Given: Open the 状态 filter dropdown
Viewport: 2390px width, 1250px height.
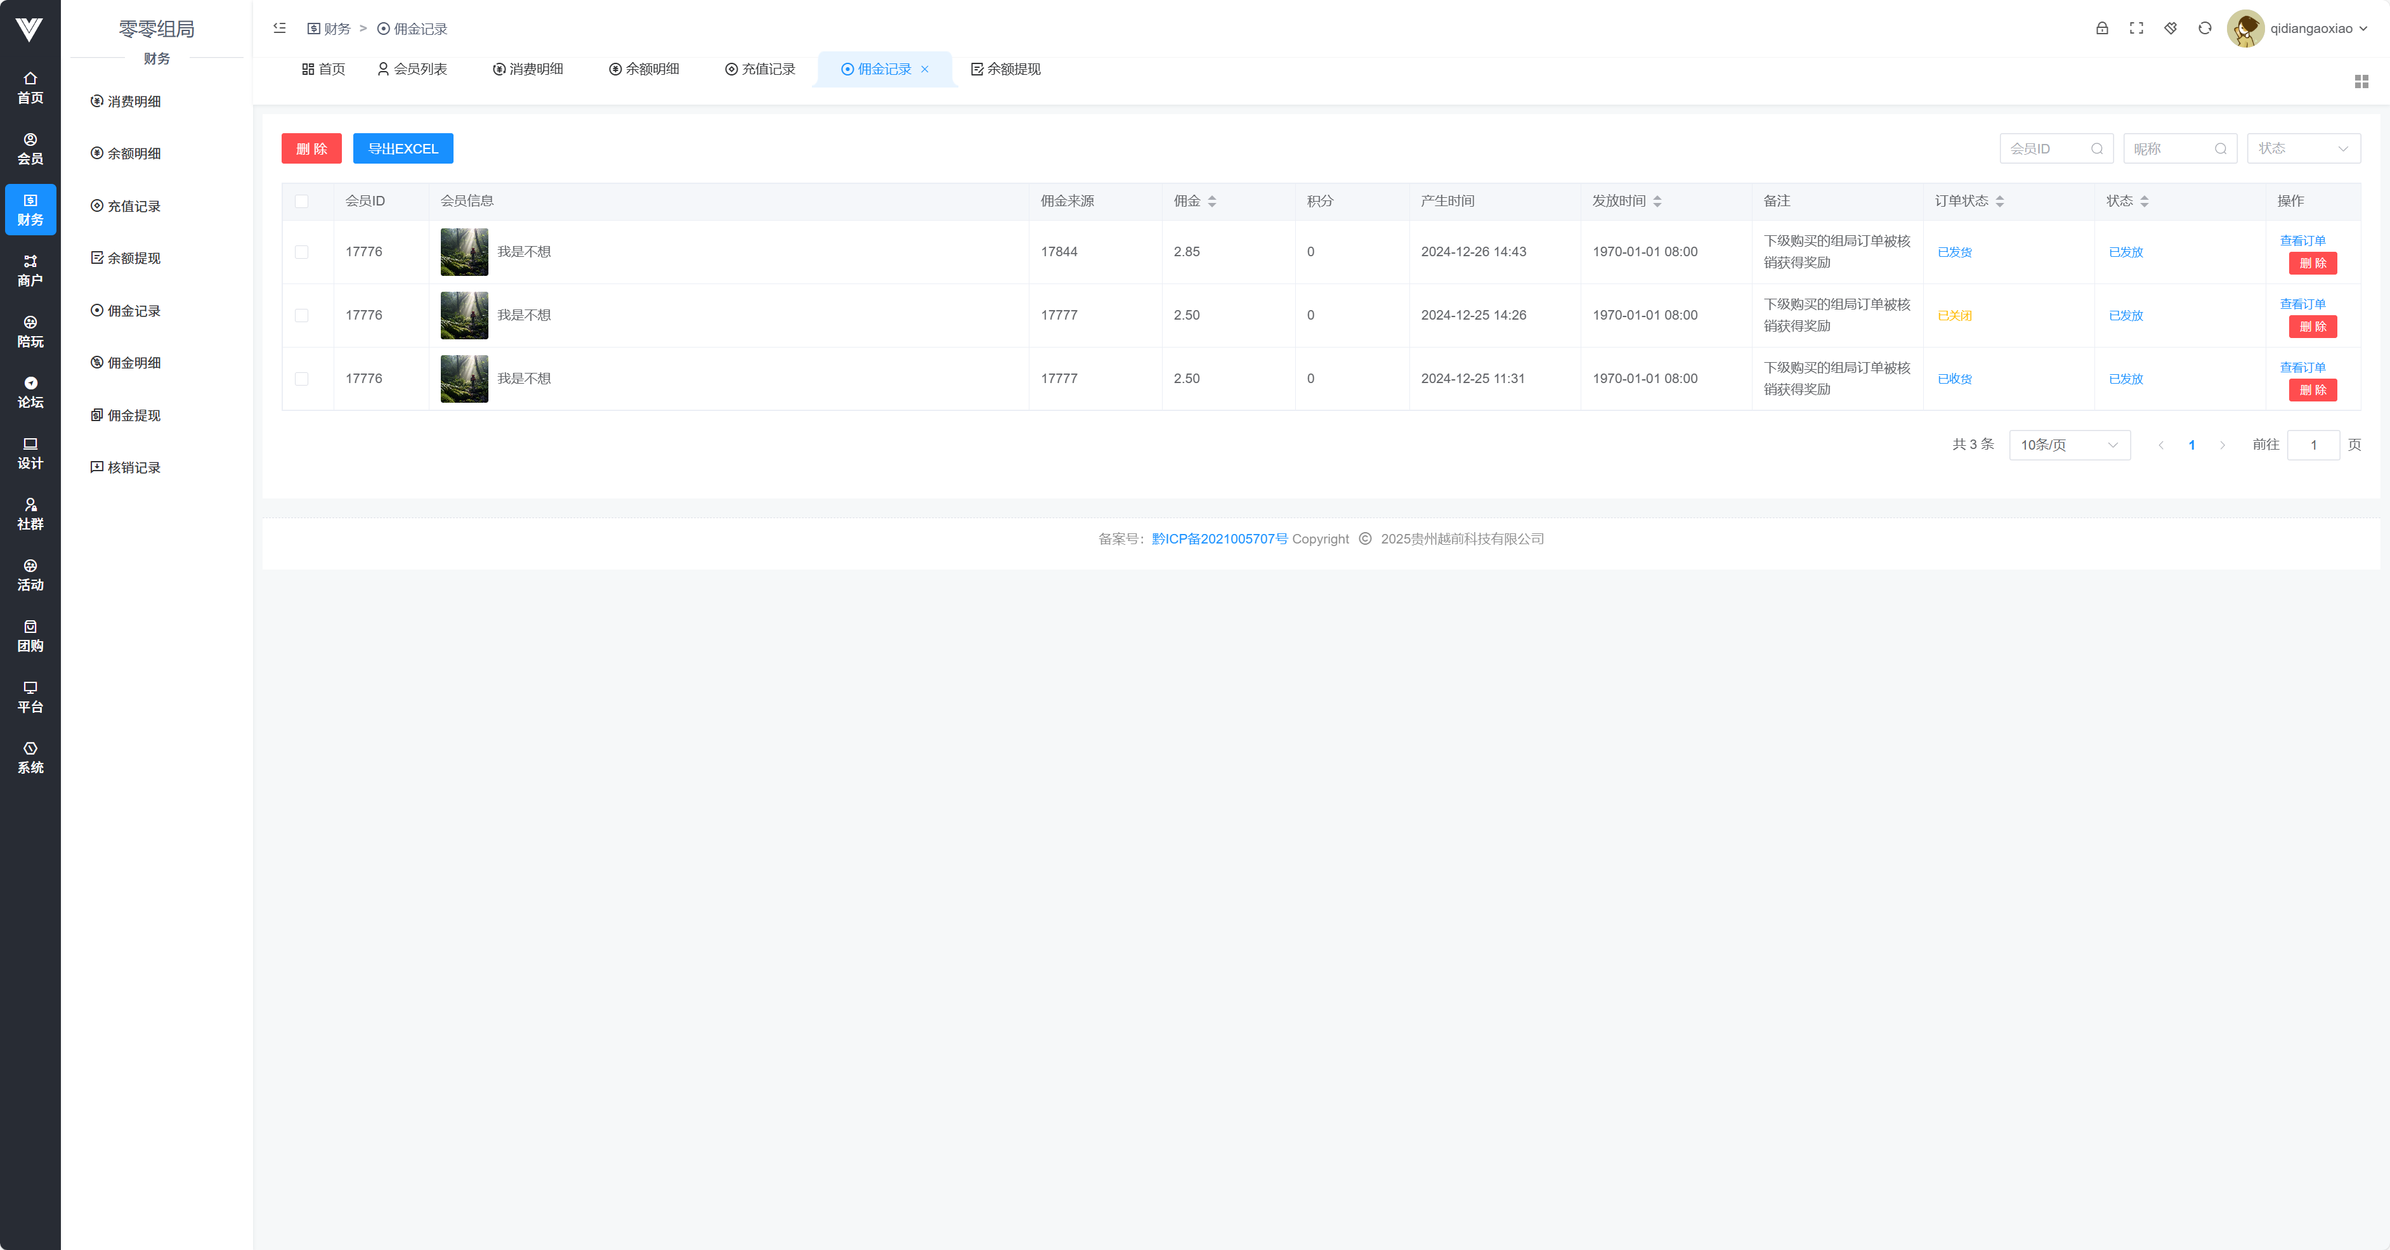Looking at the screenshot, I should click(x=2303, y=148).
